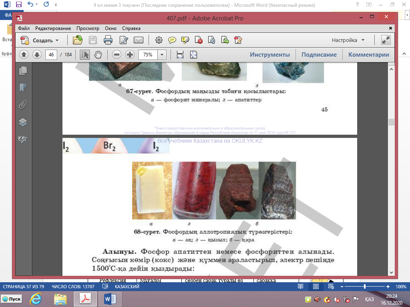Click the zoom field showing 75%
The width and height of the screenshot is (410, 307).
[148, 55]
